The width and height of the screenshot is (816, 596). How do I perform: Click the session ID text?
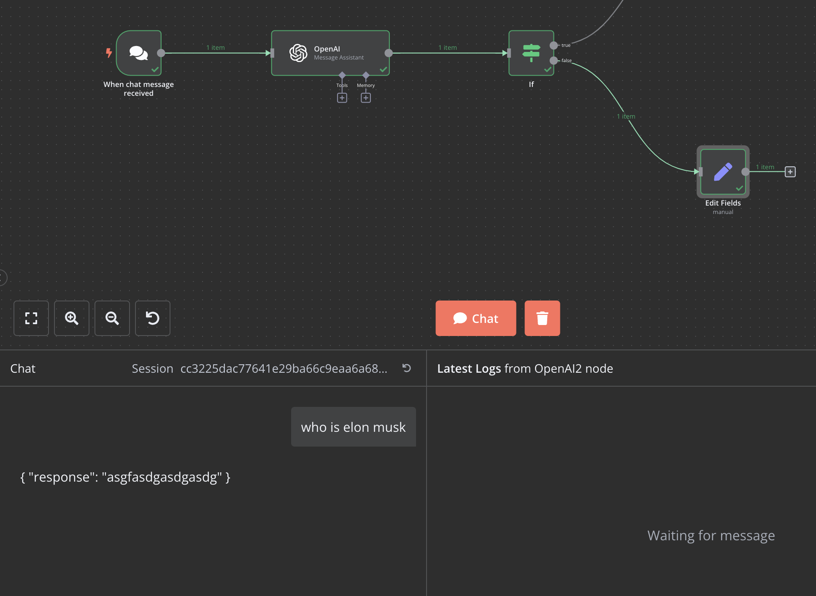[284, 368]
